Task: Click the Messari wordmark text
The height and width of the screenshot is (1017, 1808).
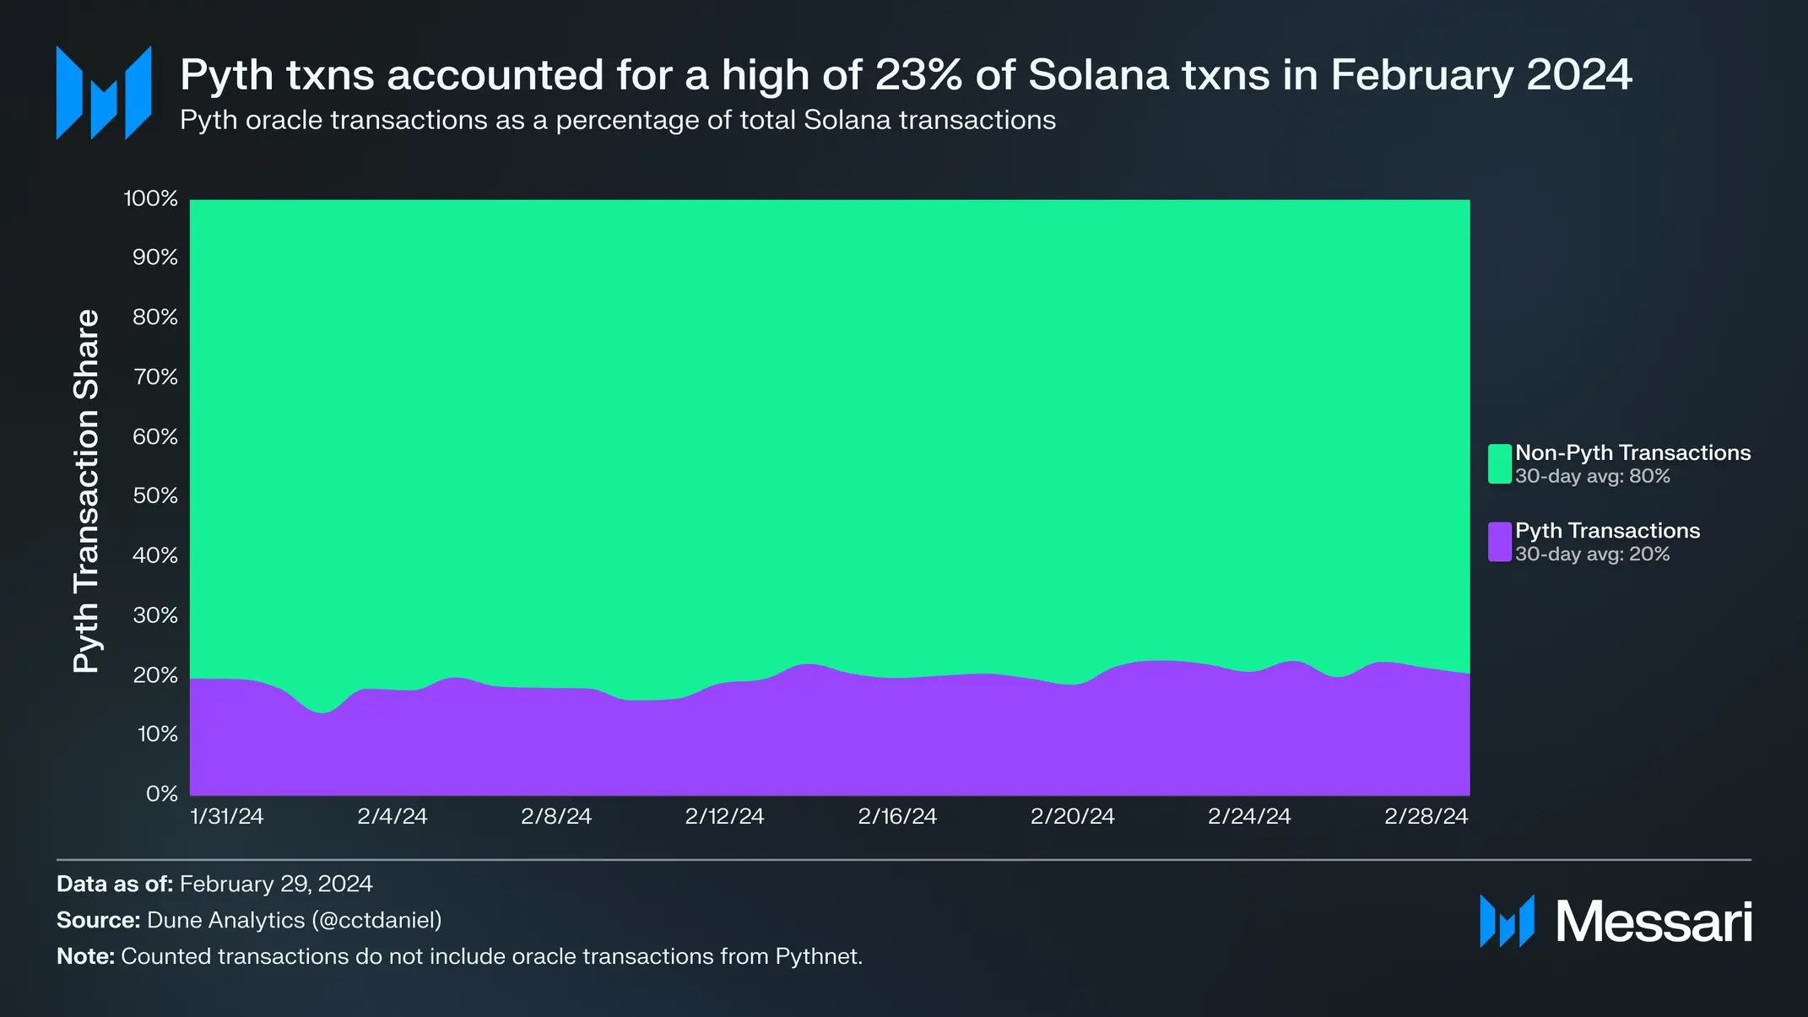Action: click(1654, 922)
